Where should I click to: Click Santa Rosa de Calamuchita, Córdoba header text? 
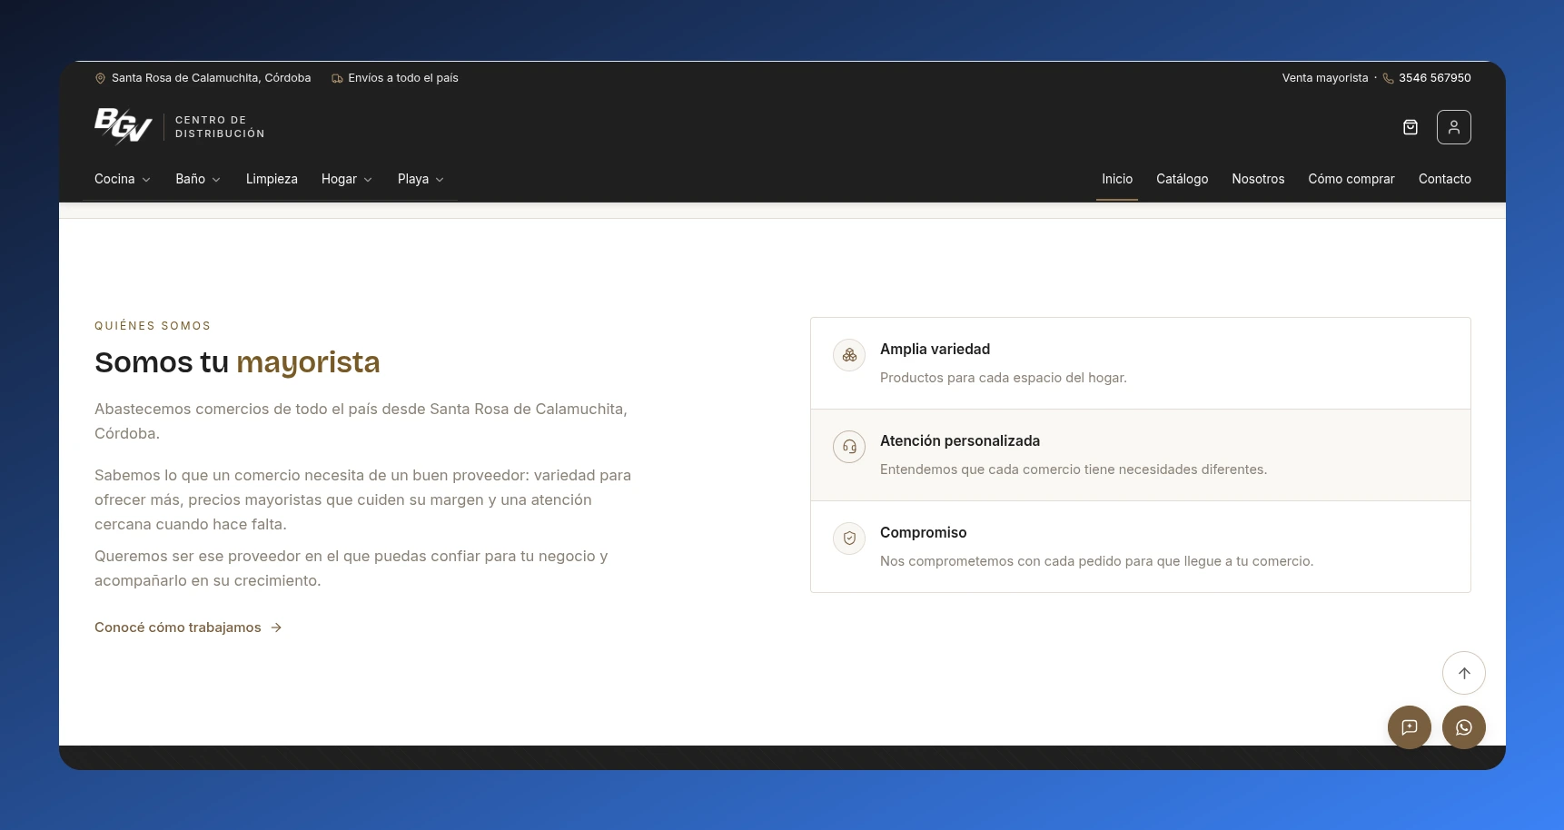click(211, 78)
